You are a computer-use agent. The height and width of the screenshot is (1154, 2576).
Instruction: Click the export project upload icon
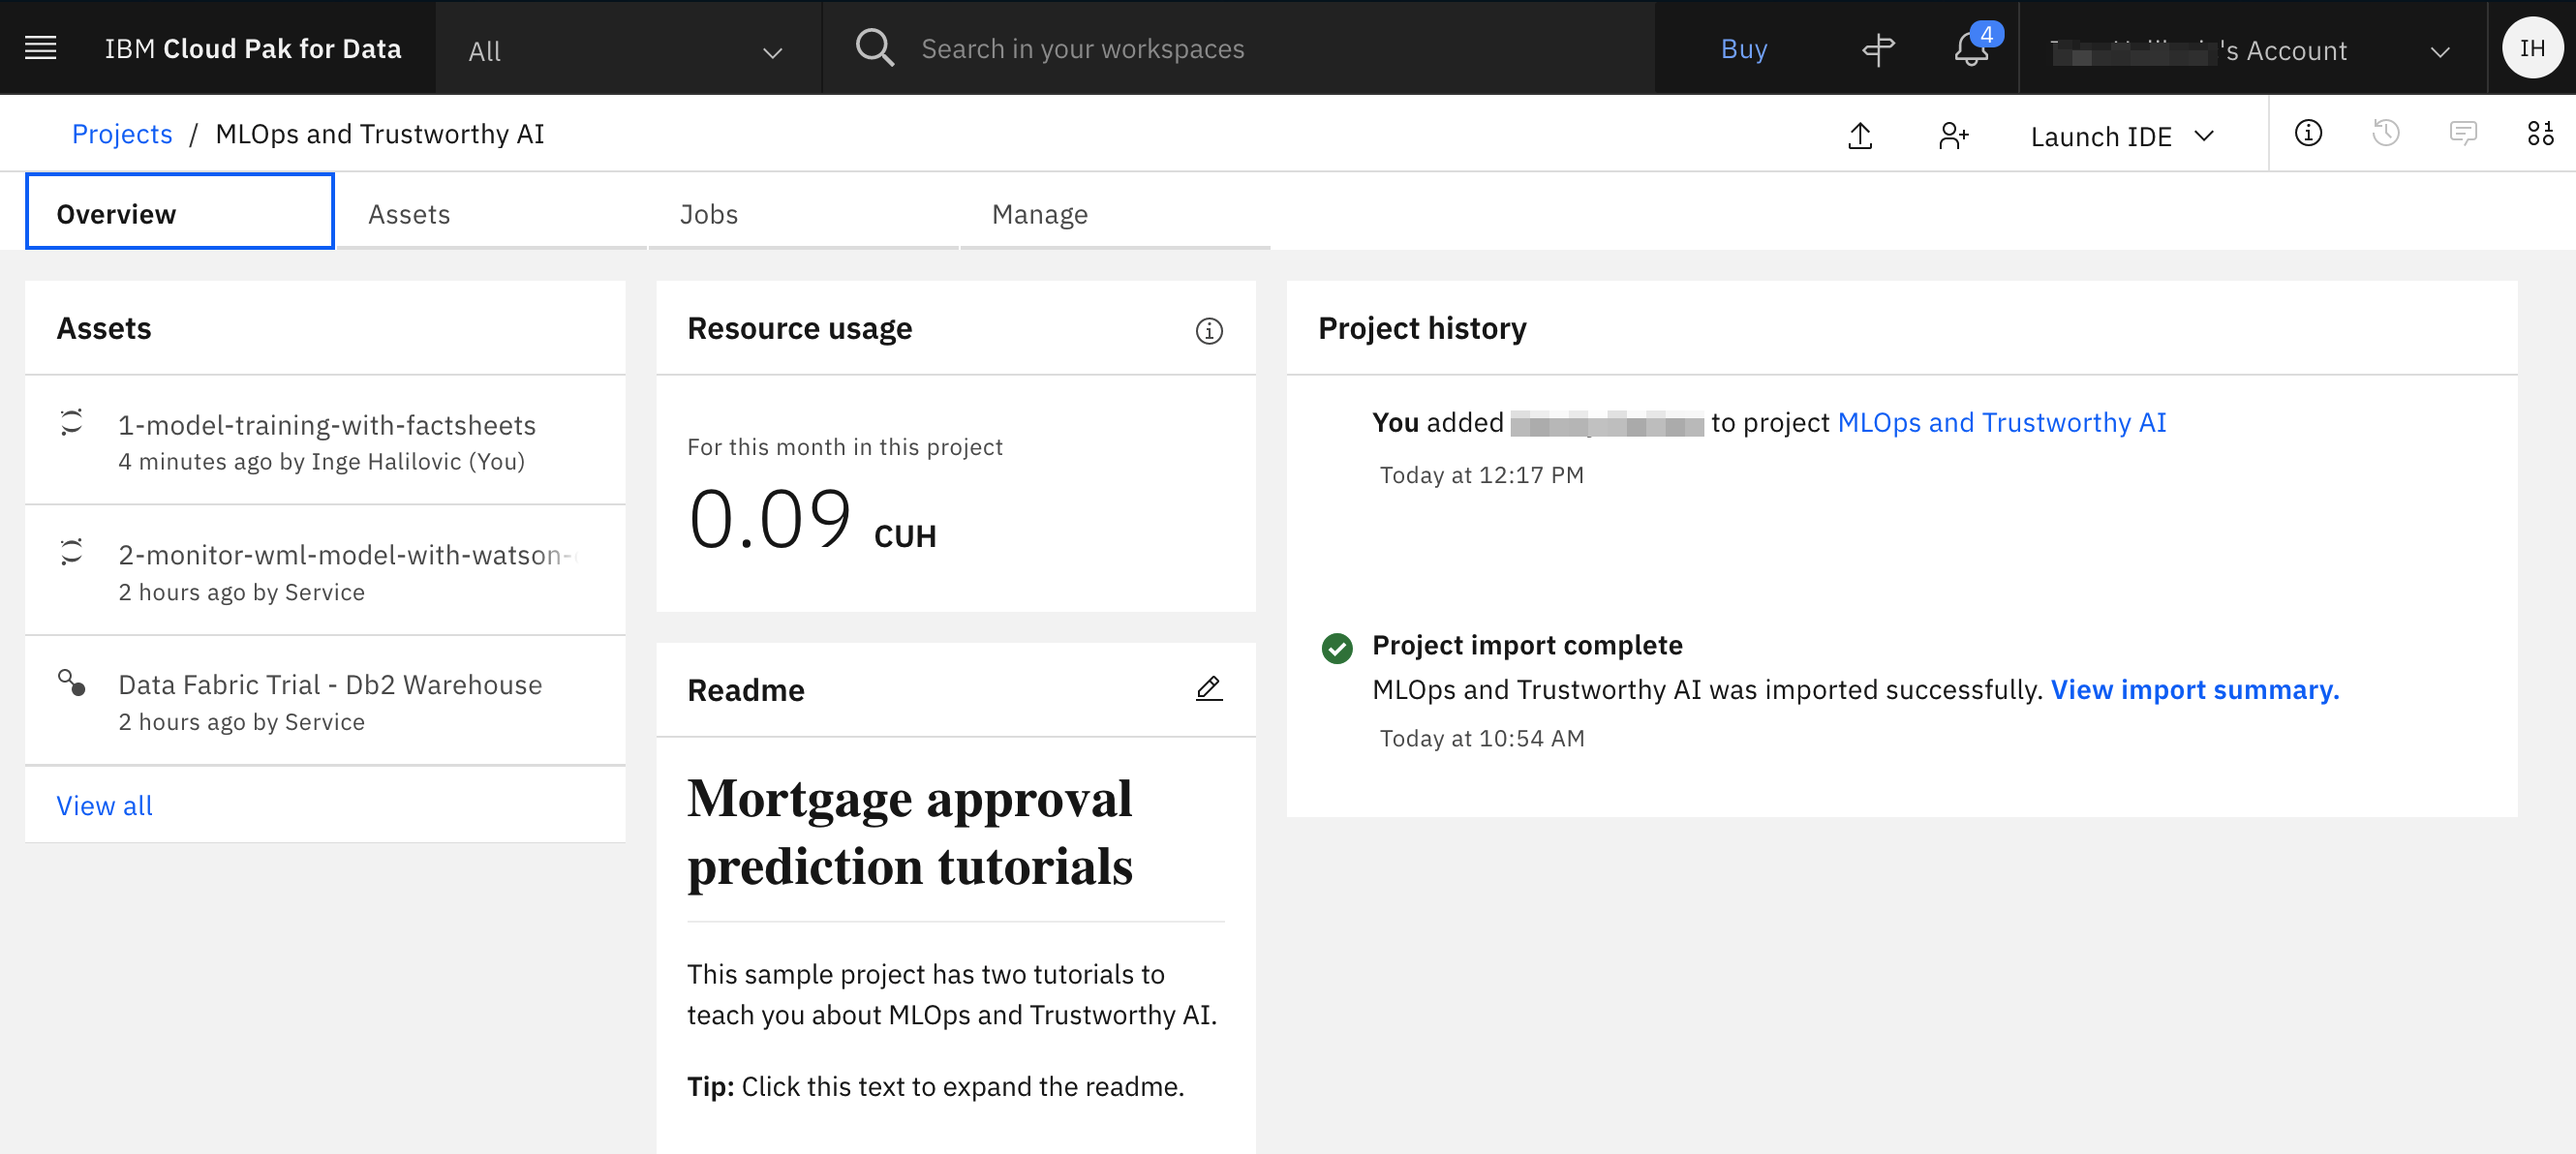[1860, 135]
